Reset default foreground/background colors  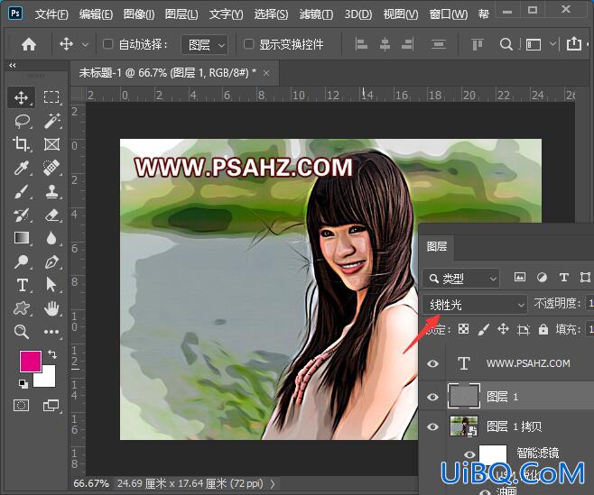pos(23,384)
